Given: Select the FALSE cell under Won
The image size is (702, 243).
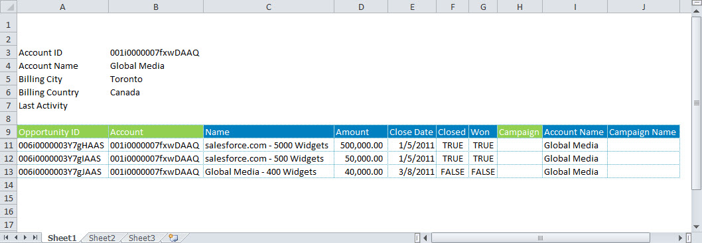Looking at the screenshot, I should coord(482,171).
